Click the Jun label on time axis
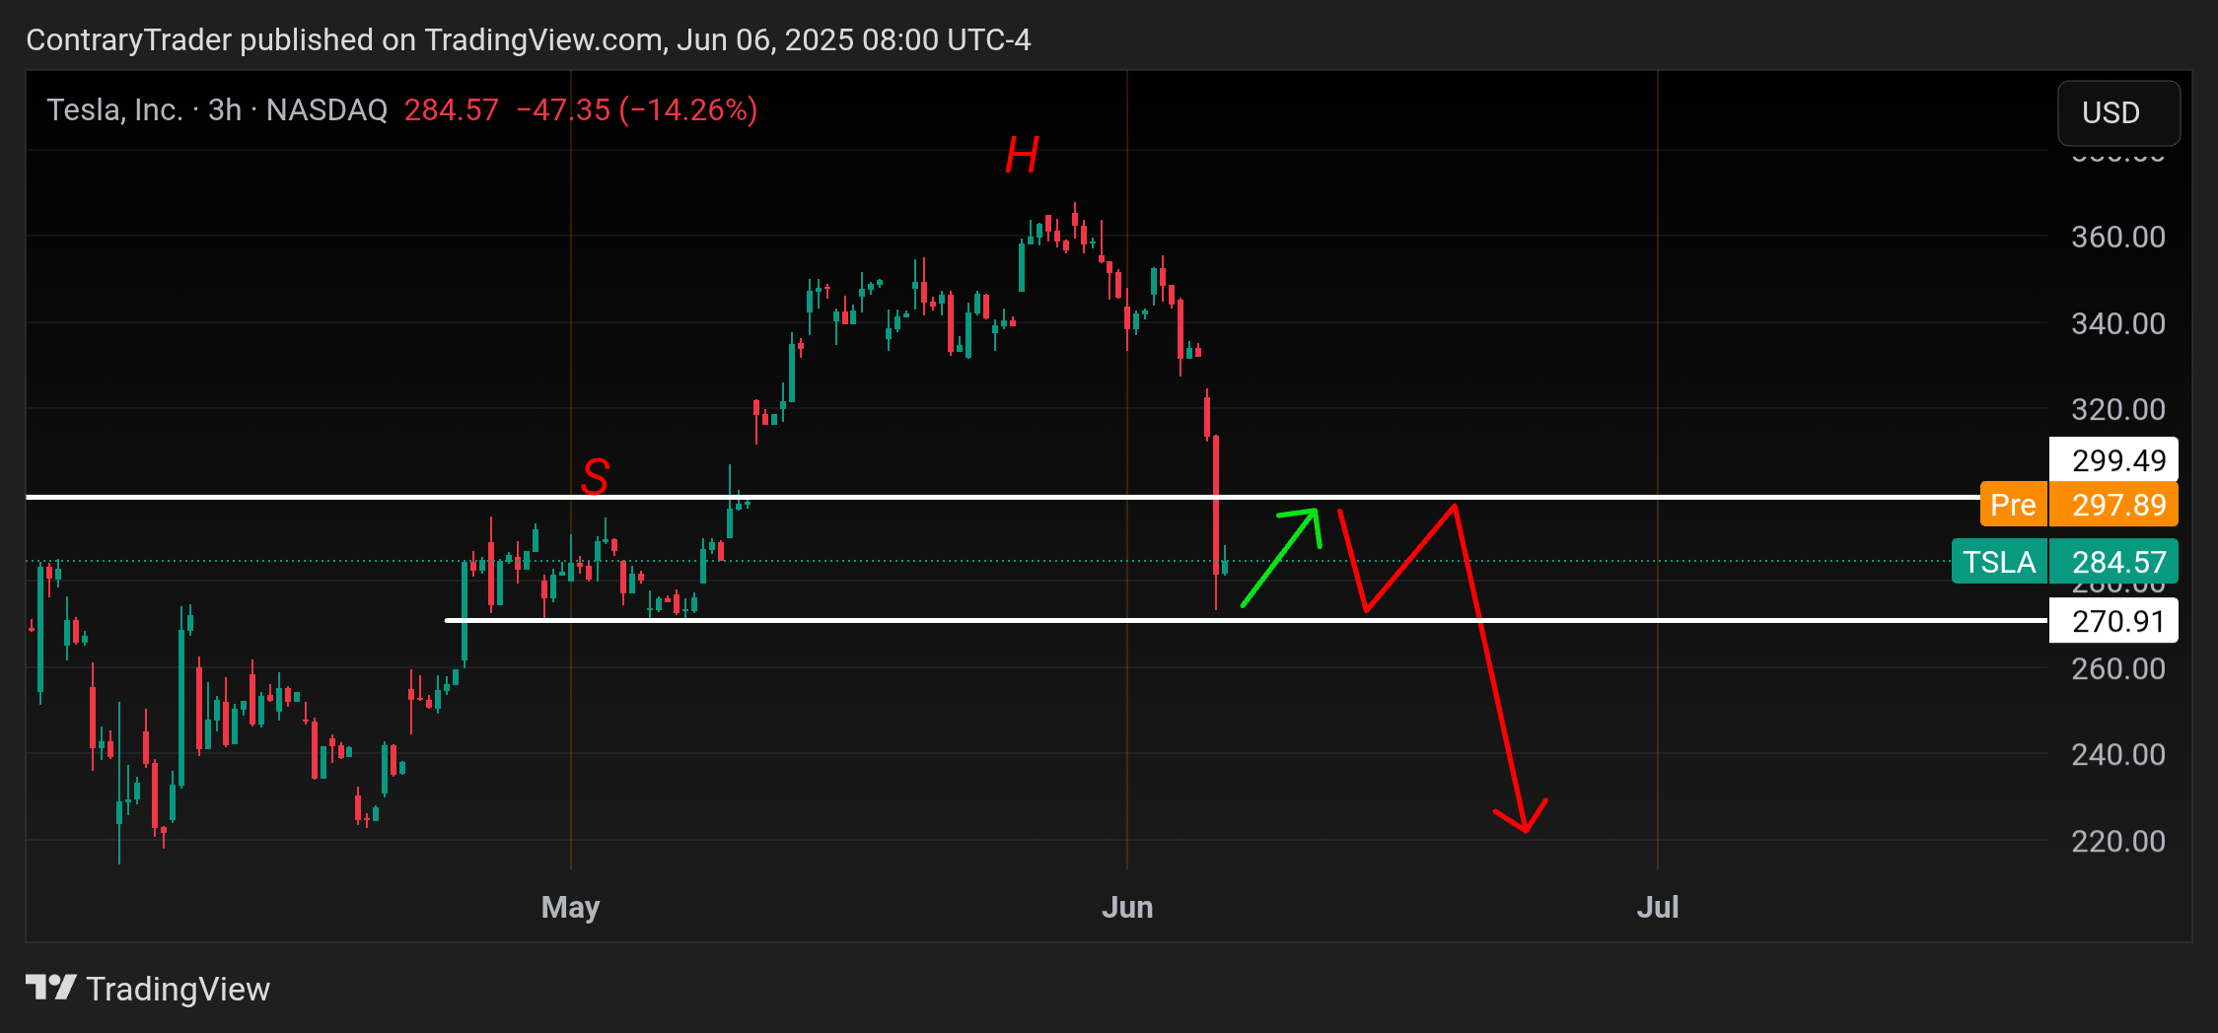The width and height of the screenshot is (2218, 1033). point(1127,907)
